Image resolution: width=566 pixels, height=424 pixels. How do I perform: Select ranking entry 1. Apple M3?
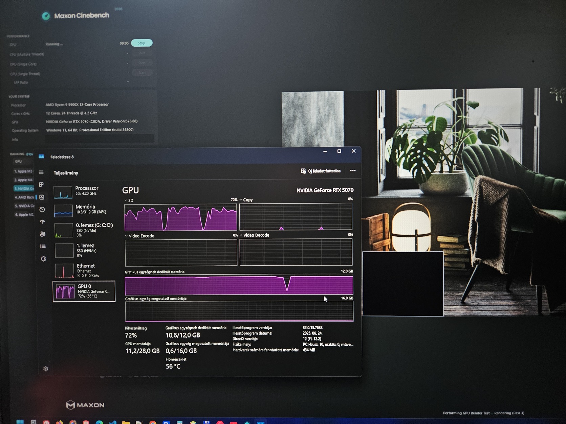(x=23, y=171)
